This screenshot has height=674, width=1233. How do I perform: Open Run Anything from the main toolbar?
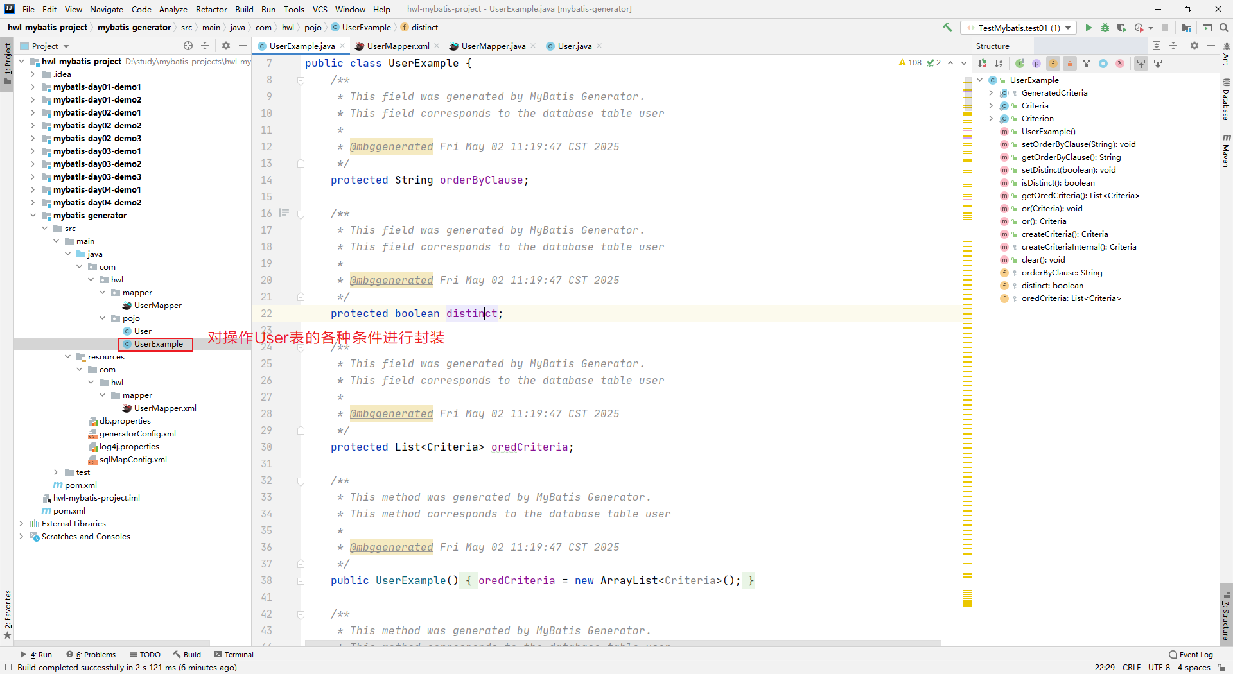[1207, 28]
